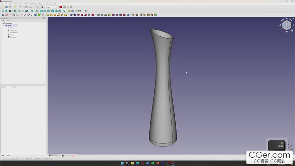Select the Top view cube icon
The width and height of the screenshot is (295, 166).
45,11
